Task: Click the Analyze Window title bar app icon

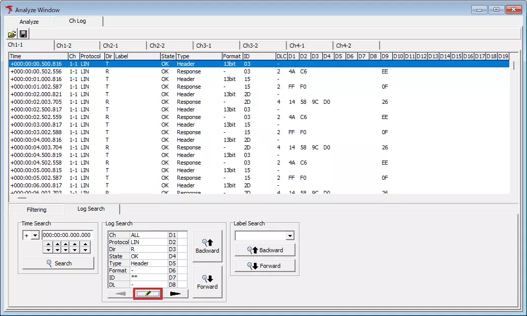Action: (9, 10)
